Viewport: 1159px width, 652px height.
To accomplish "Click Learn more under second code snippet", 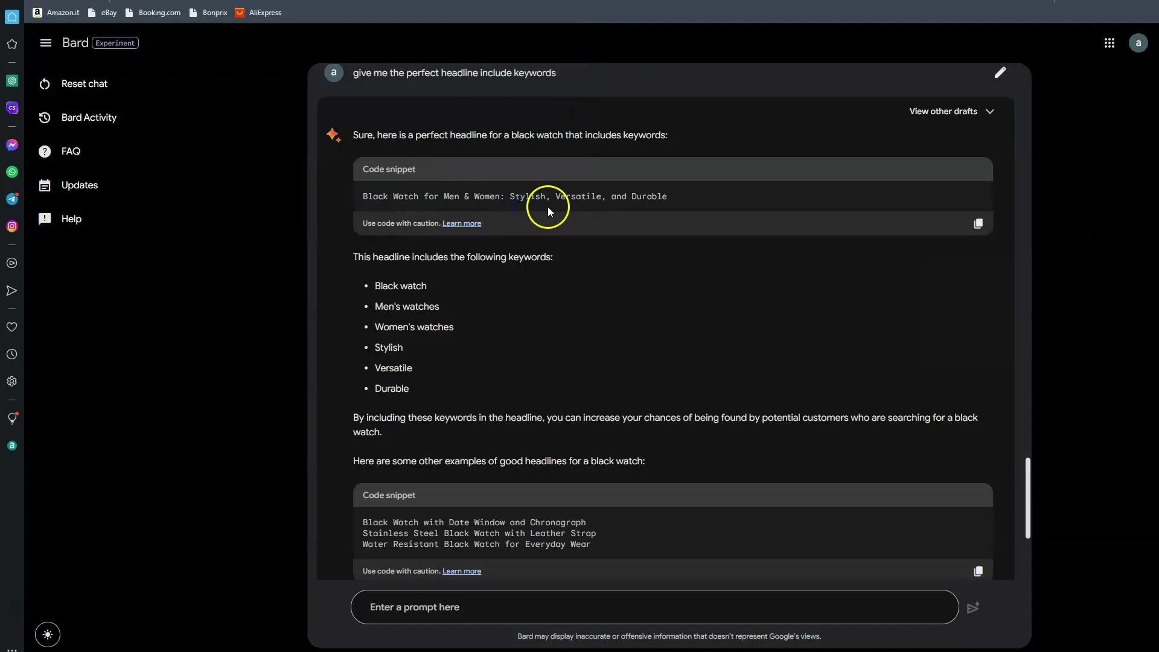I will pos(461,571).
